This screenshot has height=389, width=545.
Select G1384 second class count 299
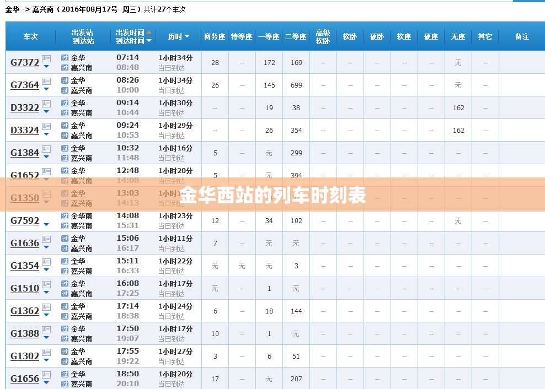pos(296,153)
